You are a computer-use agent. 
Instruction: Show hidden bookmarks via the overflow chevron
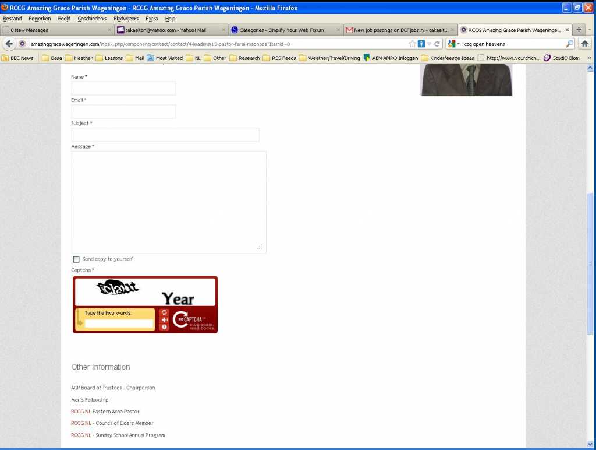click(588, 58)
